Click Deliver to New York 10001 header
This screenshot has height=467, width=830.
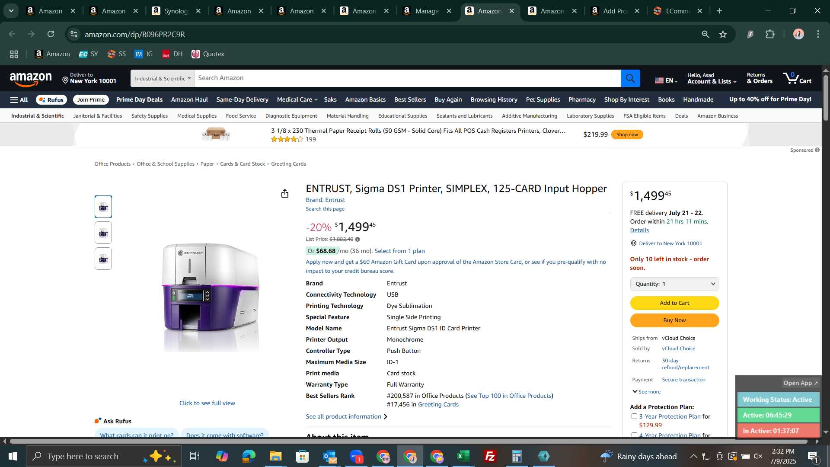pyautogui.click(x=89, y=78)
